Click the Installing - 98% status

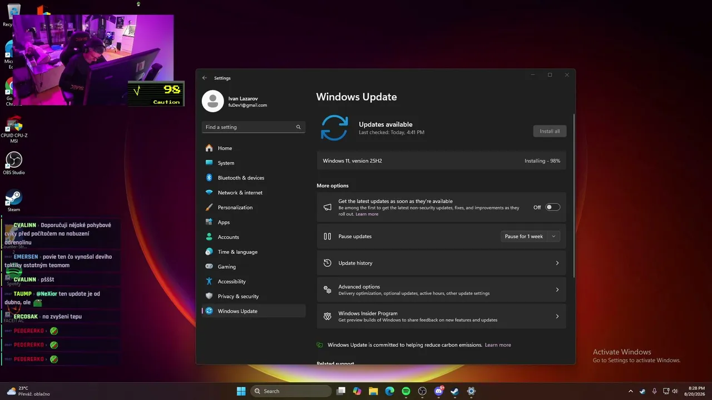[542, 161]
